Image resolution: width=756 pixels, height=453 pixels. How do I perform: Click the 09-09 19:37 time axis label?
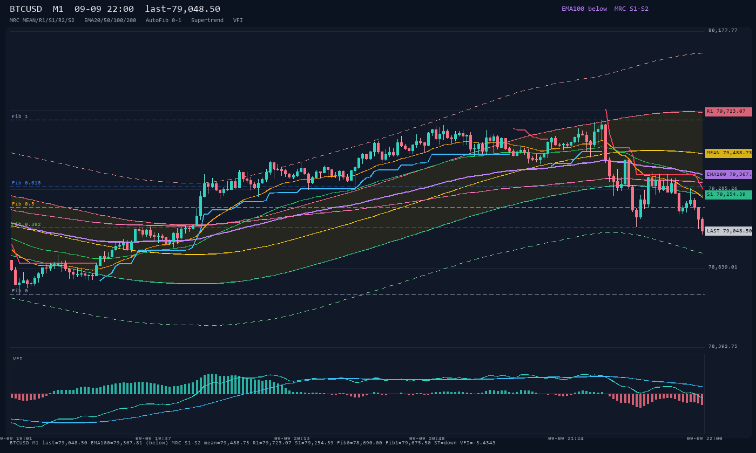(153, 438)
